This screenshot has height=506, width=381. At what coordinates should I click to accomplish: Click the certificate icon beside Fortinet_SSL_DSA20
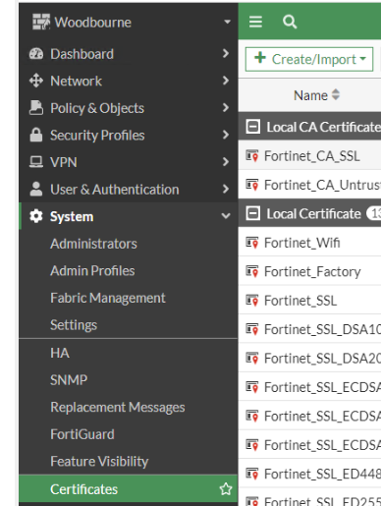(x=252, y=358)
